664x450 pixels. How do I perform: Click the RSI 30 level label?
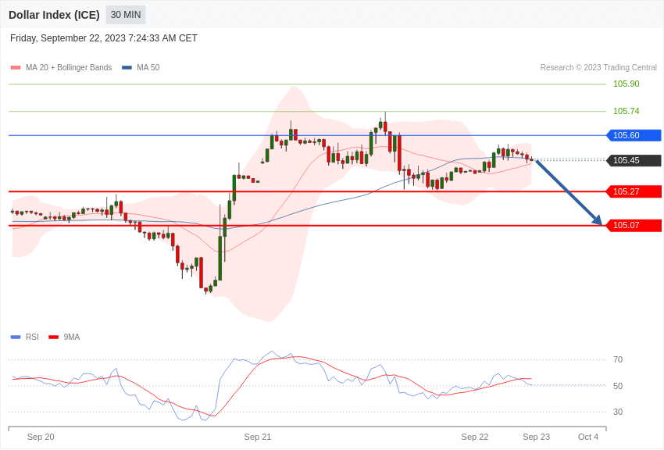618,412
